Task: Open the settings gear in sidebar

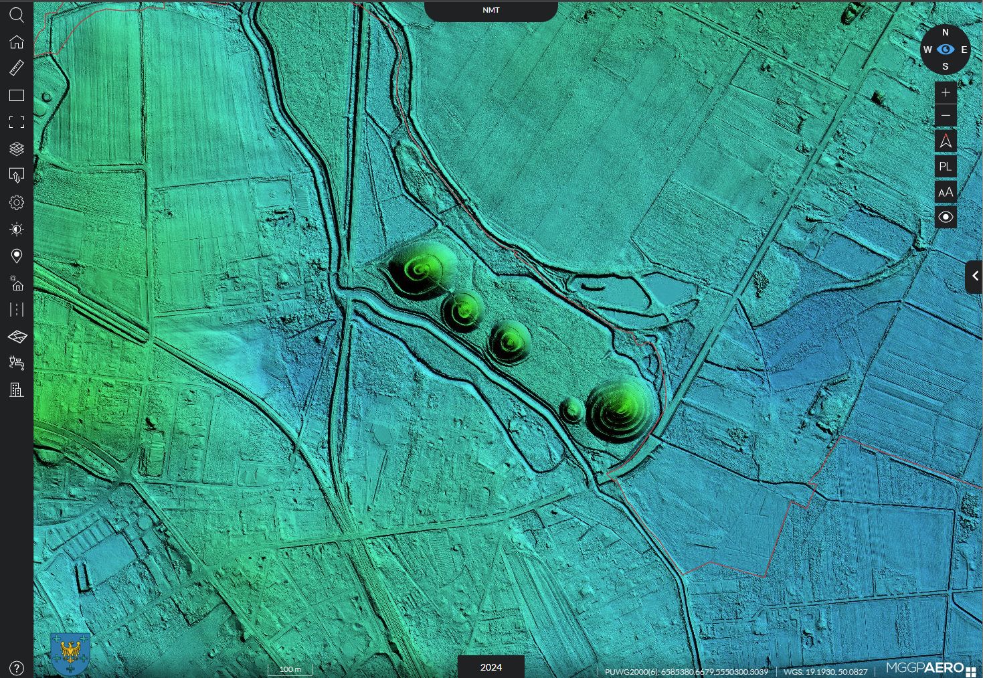Action: pyautogui.click(x=16, y=202)
